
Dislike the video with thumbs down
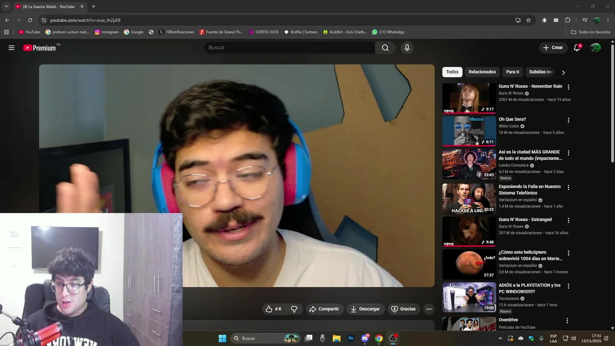click(x=295, y=309)
